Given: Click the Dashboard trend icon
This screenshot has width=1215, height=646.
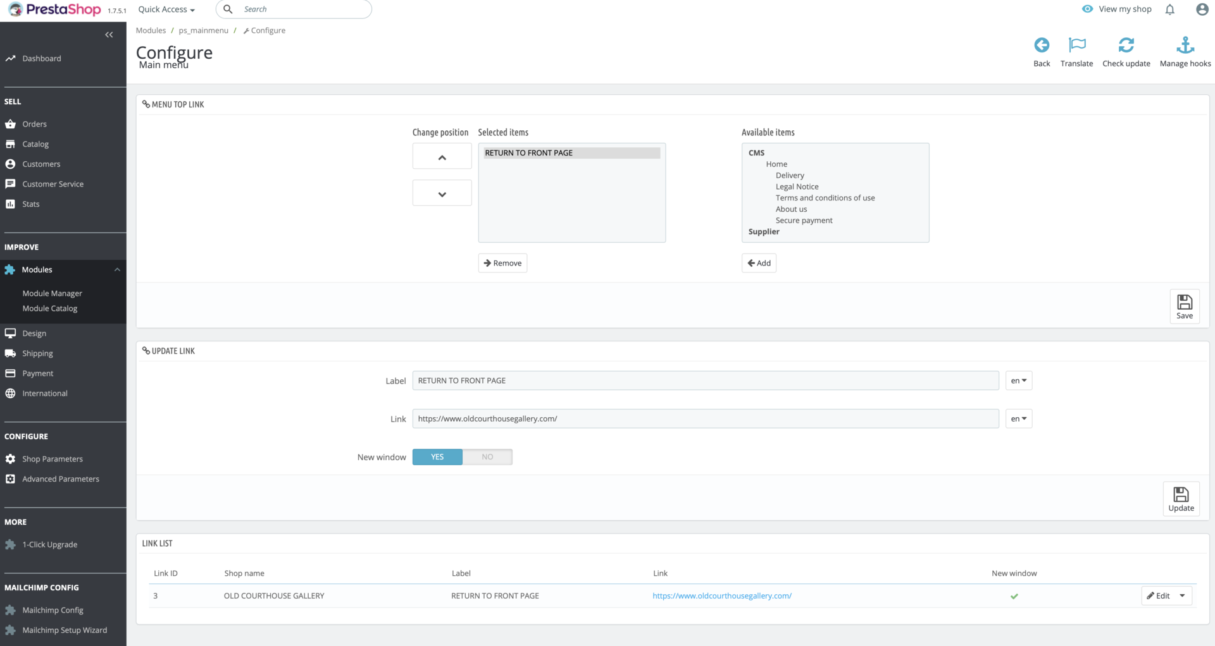Looking at the screenshot, I should click(x=10, y=58).
